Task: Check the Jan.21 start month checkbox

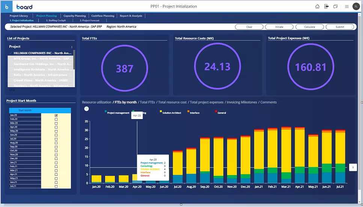Action: 56,163
